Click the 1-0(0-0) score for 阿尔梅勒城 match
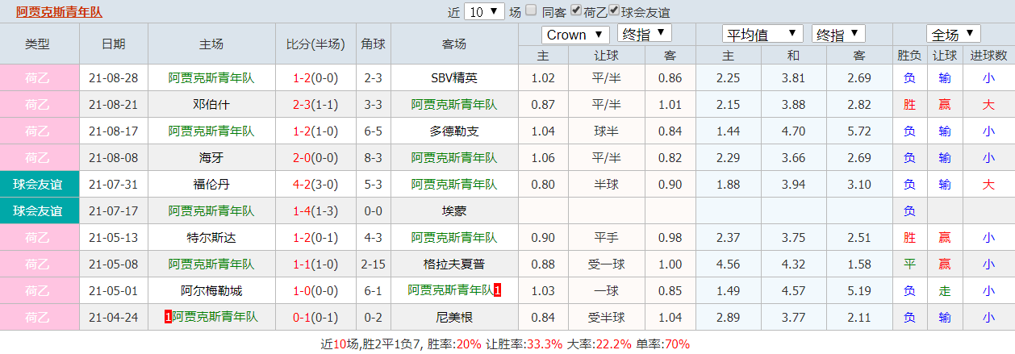The image size is (1015, 354). coord(315,291)
